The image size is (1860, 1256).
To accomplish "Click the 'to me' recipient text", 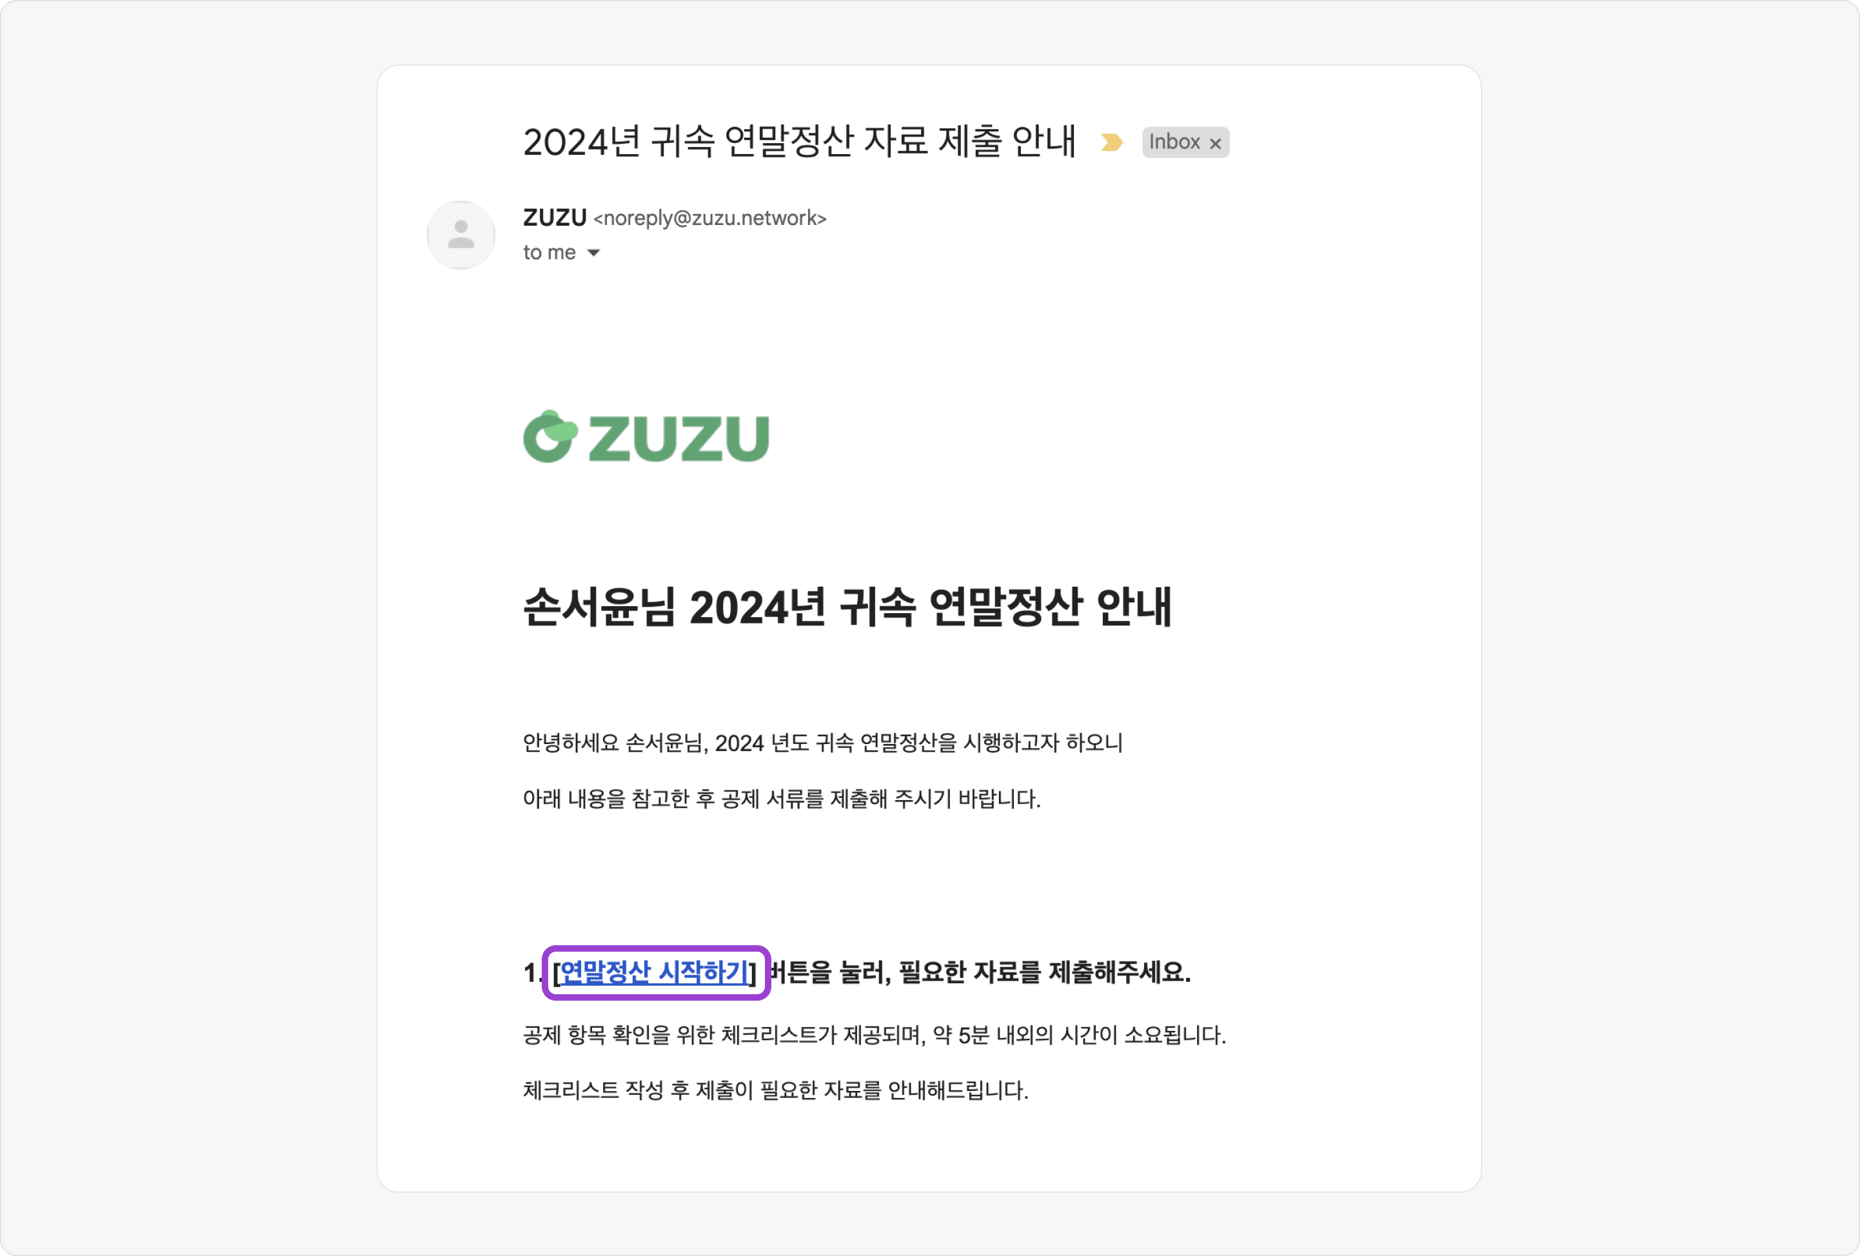I will click(549, 253).
